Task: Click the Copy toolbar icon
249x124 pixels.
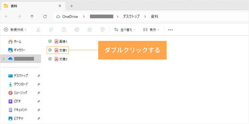Action: (51, 29)
